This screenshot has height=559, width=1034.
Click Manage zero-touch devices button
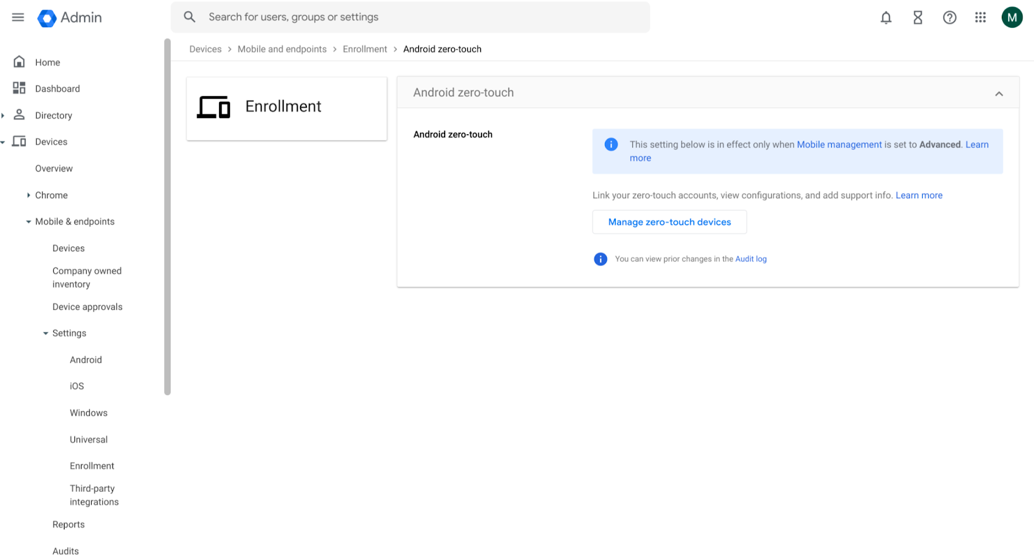click(670, 222)
